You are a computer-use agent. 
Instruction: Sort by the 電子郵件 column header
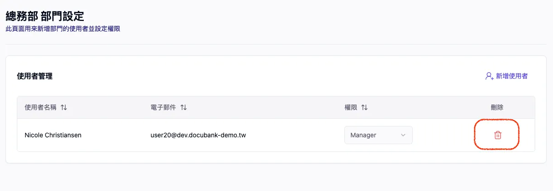[x=163, y=107]
